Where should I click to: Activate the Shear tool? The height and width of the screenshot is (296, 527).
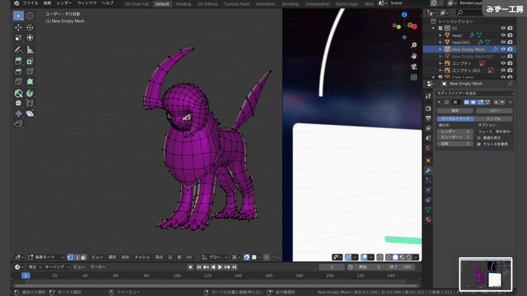coord(30,113)
